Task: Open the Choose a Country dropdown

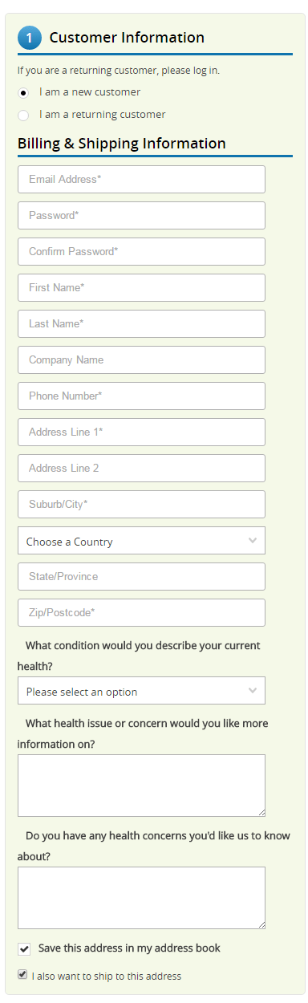Action: 141,541
